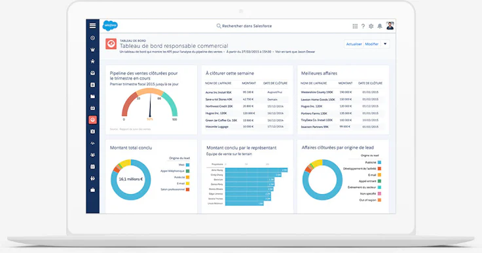Open the people group icon in sidebar
This screenshot has width=482, height=253.
92,155
